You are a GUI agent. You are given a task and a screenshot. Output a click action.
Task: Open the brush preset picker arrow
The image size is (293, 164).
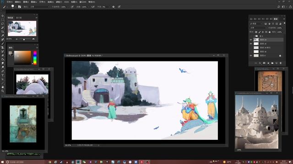point(16,7)
